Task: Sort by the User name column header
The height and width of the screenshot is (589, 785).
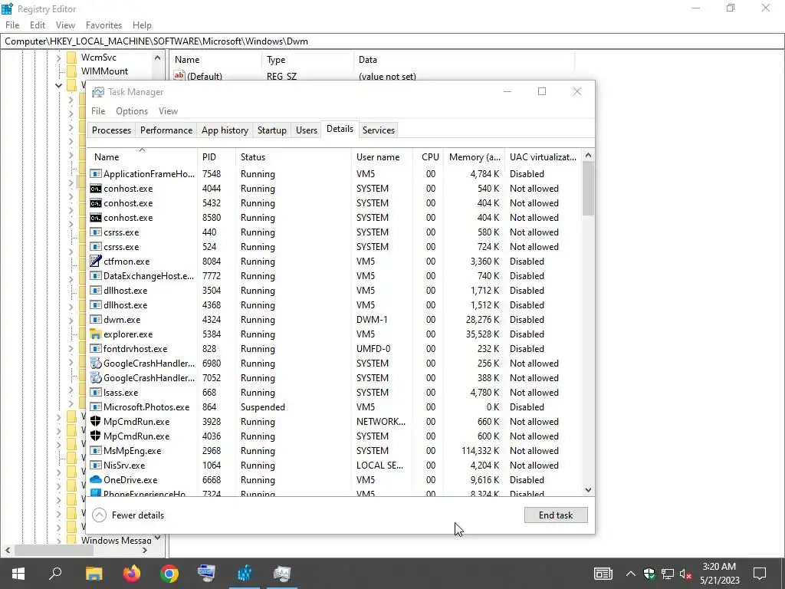Action: pos(382,156)
